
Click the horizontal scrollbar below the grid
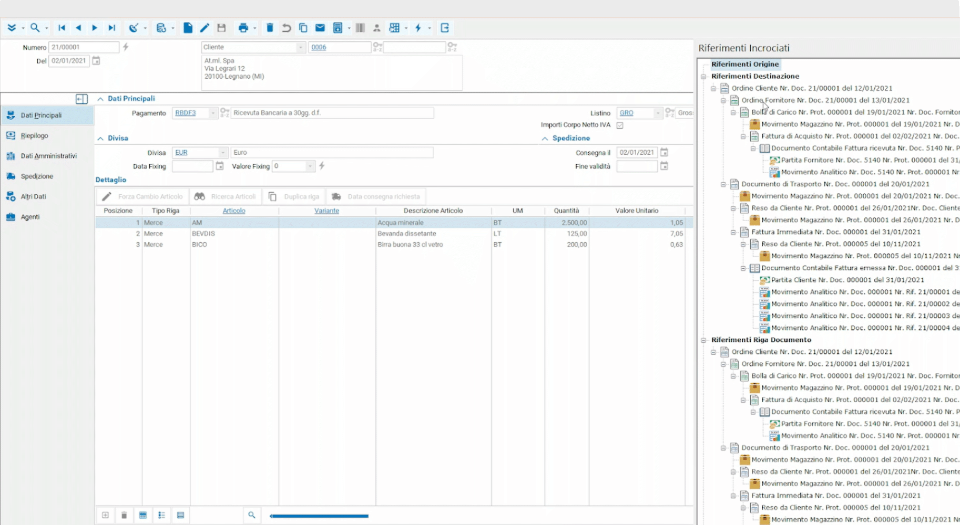pyautogui.click(x=319, y=516)
